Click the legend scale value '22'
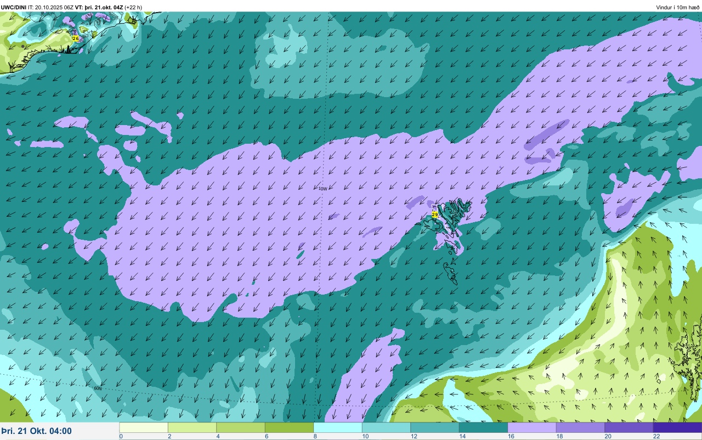This screenshot has width=702, height=440. 656,436
